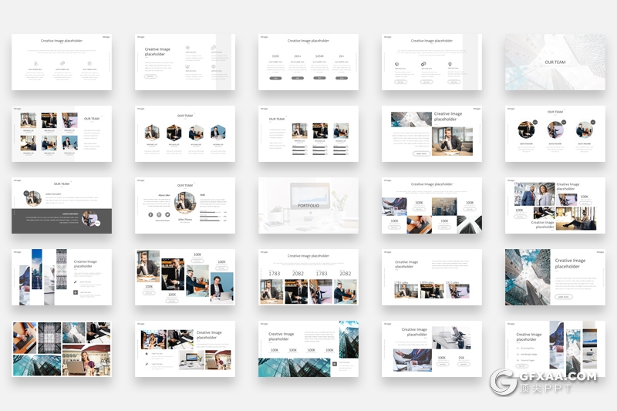Open the OUR TEAM title cover slide
The height and width of the screenshot is (411, 617).
pos(555,62)
